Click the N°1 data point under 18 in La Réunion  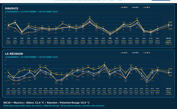(x=104, y=64)
